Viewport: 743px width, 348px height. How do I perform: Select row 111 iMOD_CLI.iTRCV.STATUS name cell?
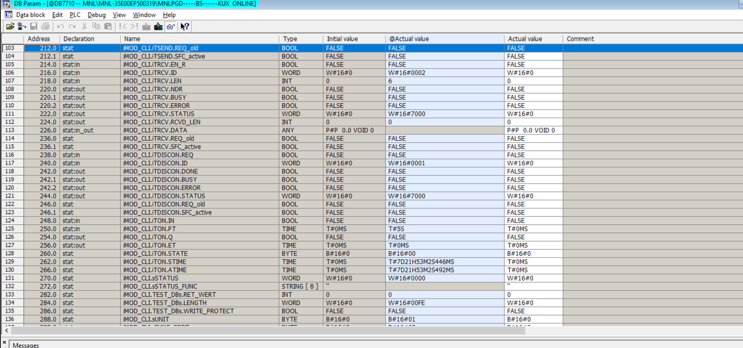[159, 114]
